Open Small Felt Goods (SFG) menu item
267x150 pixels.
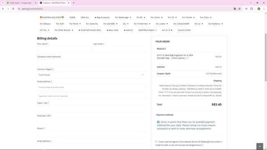pyautogui.click(x=90, y=30)
